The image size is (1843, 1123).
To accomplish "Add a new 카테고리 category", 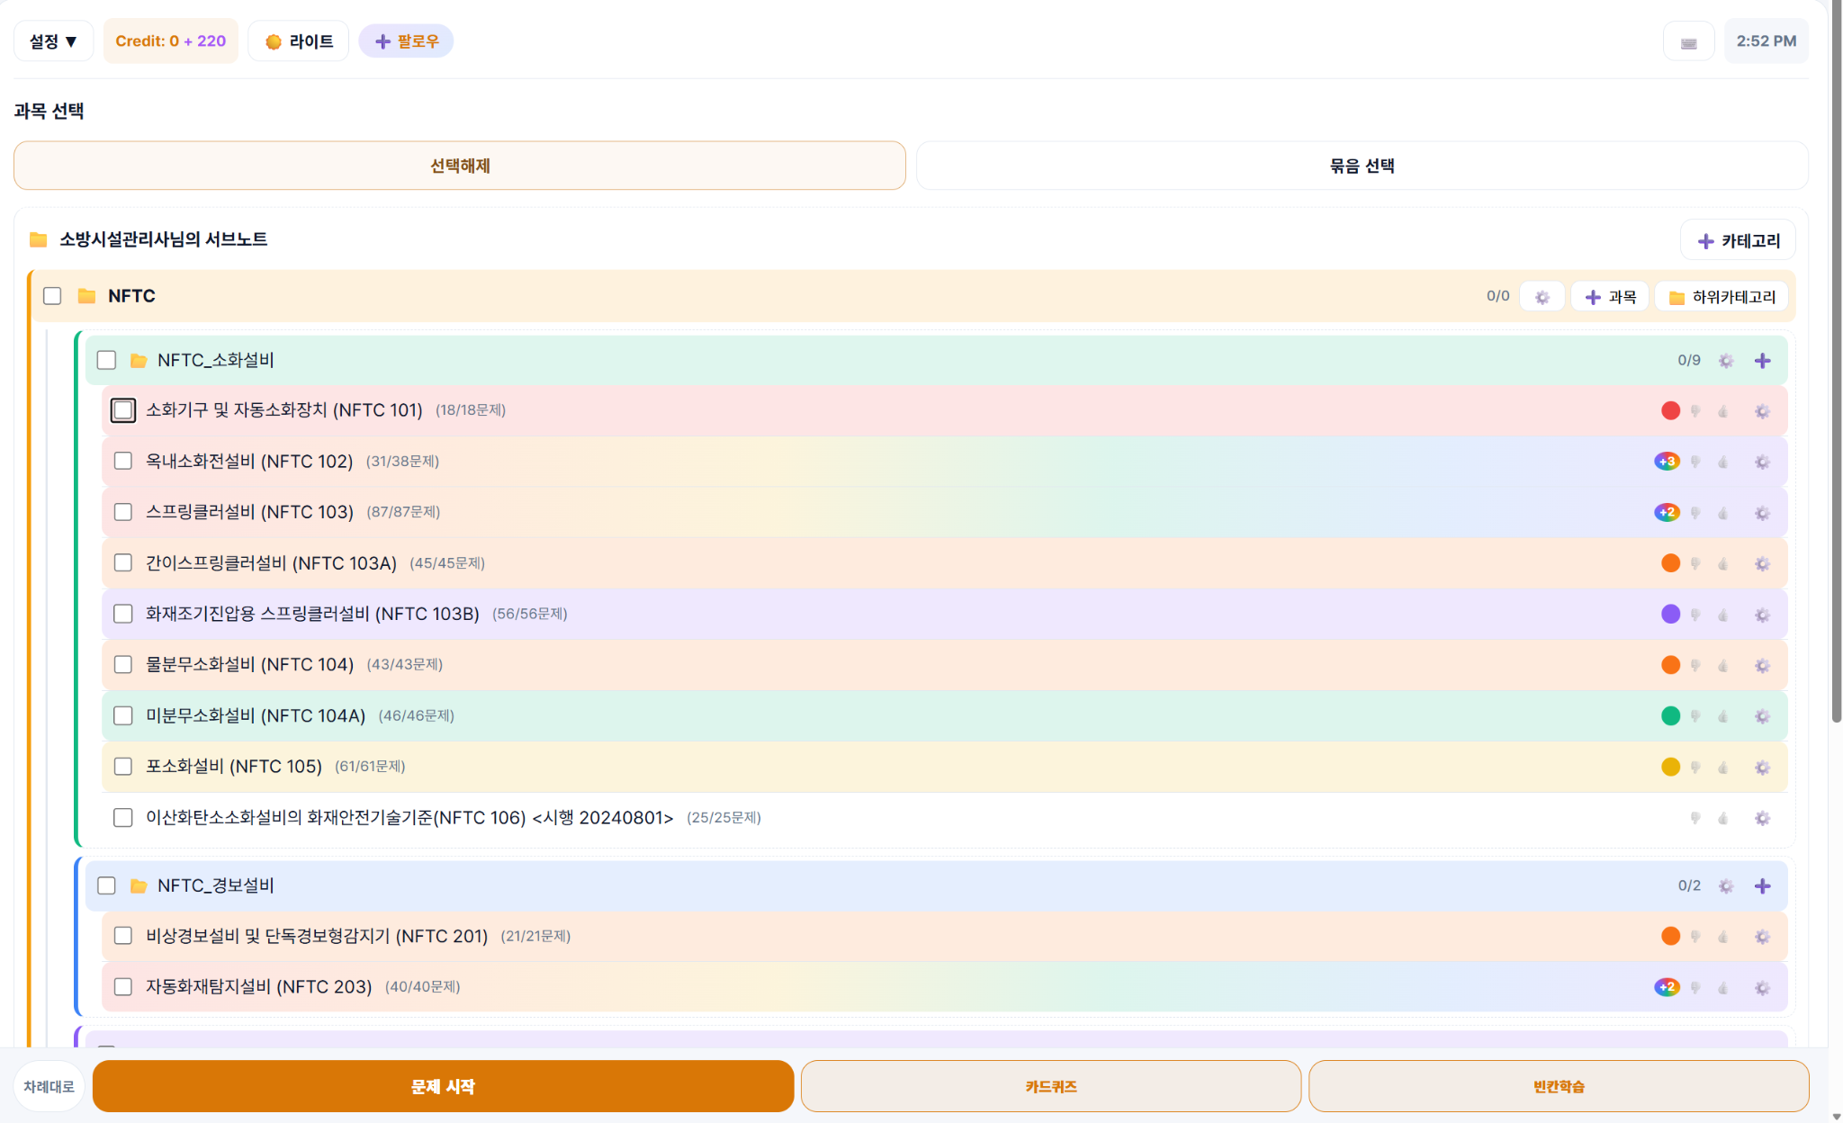I will click(1738, 241).
